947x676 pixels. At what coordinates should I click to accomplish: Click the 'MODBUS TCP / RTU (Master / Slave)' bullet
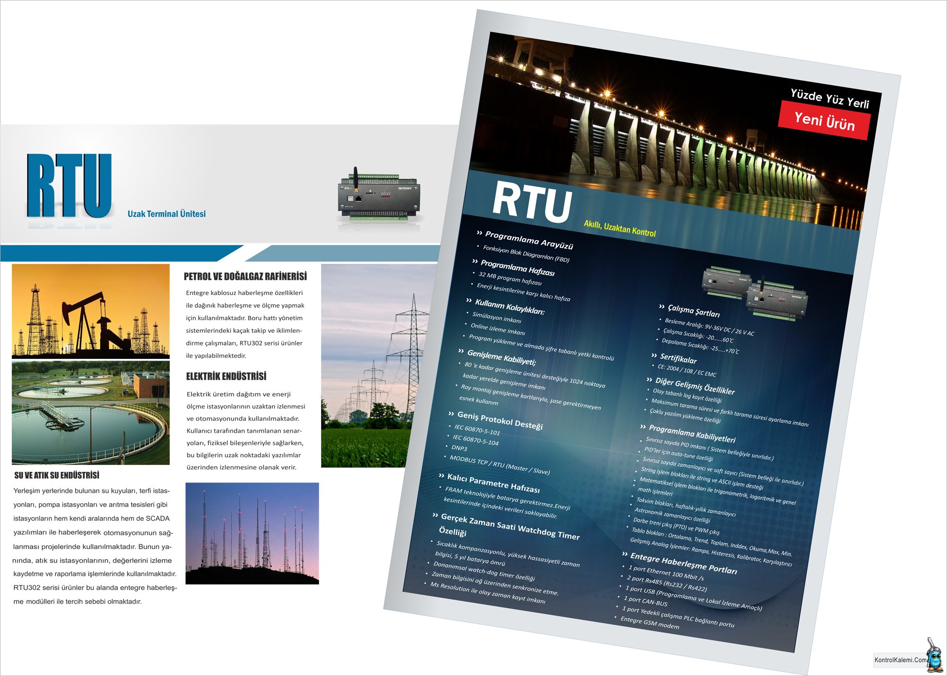click(x=500, y=465)
